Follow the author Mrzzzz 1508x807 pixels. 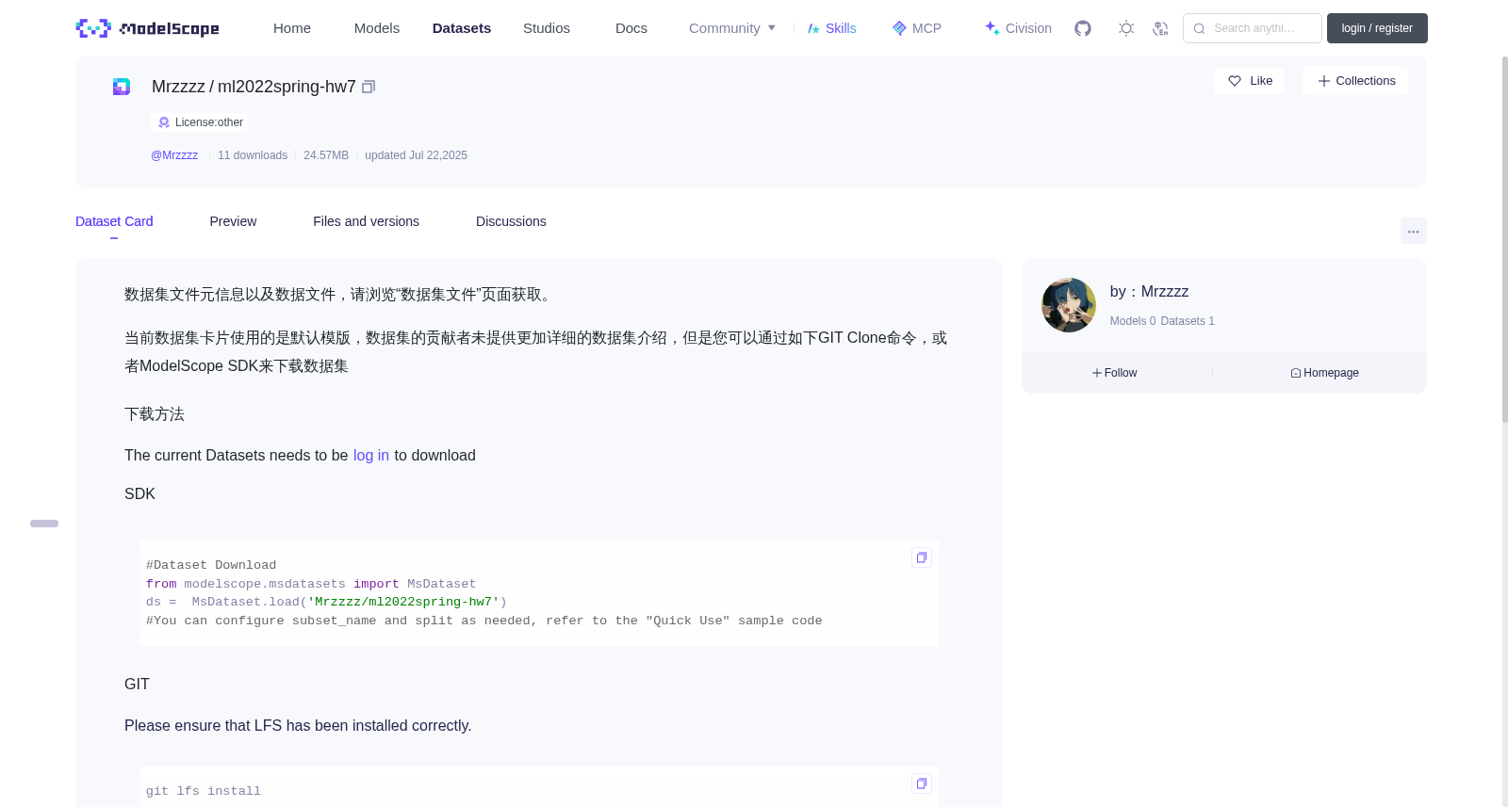click(x=1114, y=373)
